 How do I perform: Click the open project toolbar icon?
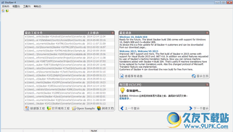[7, 11]
